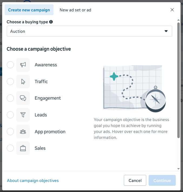Click the buying type info icon
This screenshot has width=183, height=192.
pos(51,22)
